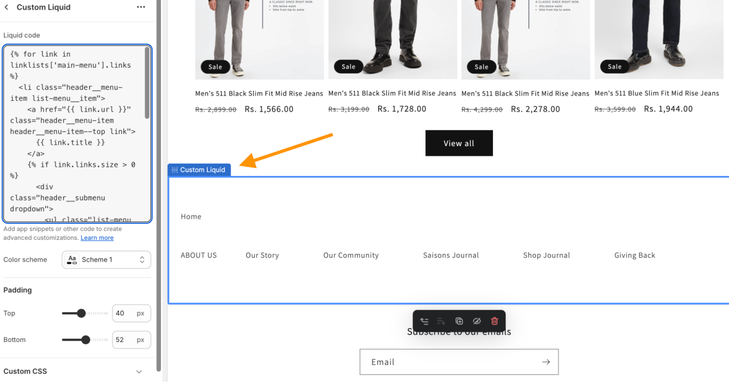The image size is (729, 382).
Task: Open first product Rs. 1,566.00 jeans image
Action: pos(259,39)
